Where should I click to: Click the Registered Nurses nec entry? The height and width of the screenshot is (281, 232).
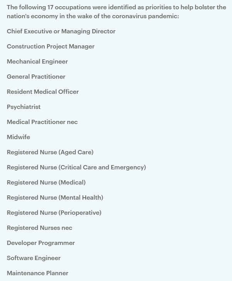coord(39,228)
